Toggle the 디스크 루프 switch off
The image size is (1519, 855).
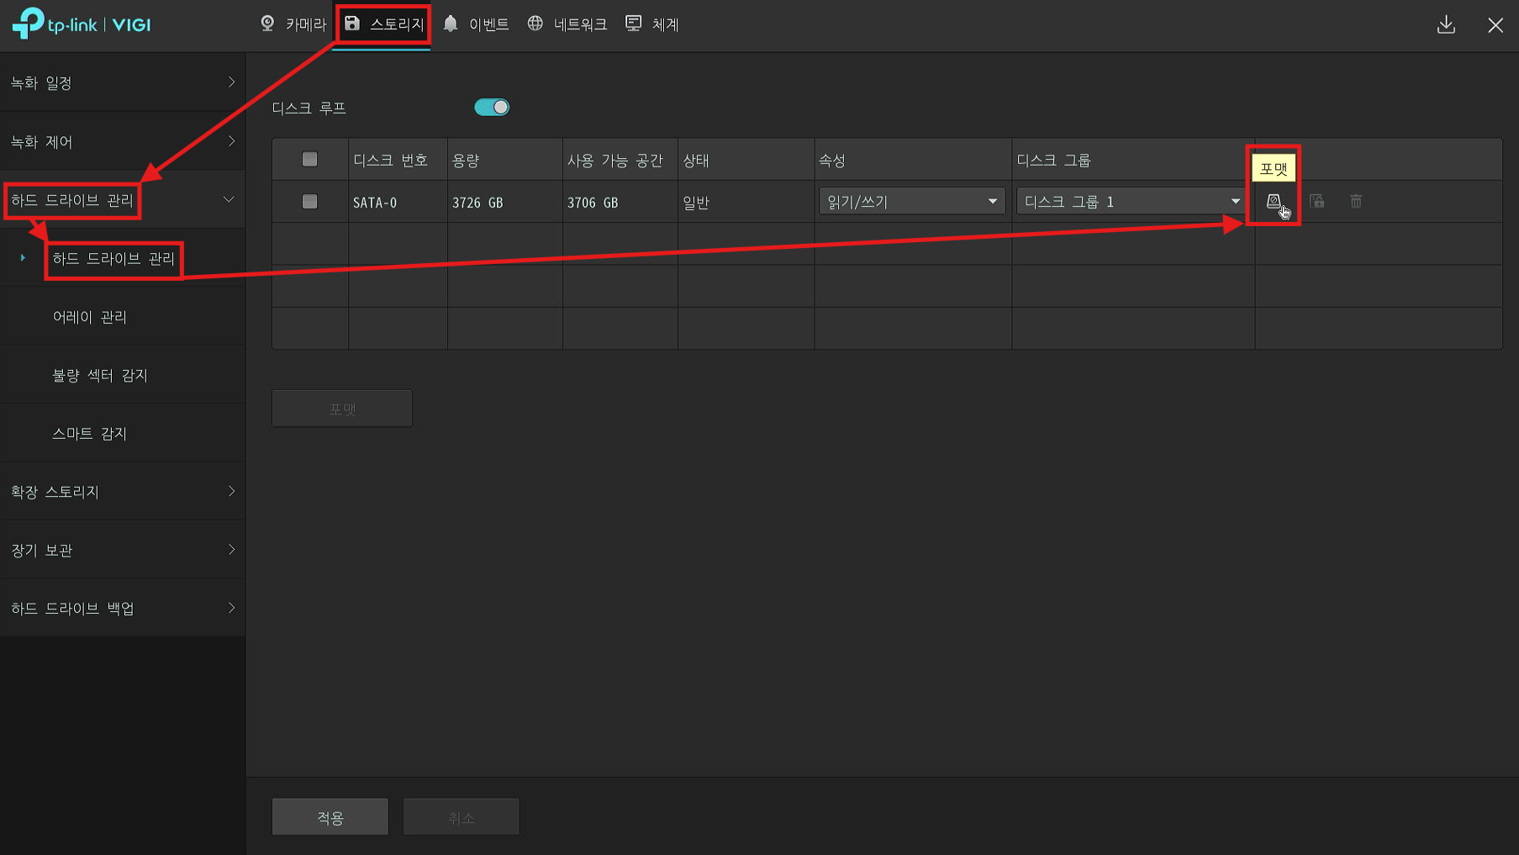[492, 108]
